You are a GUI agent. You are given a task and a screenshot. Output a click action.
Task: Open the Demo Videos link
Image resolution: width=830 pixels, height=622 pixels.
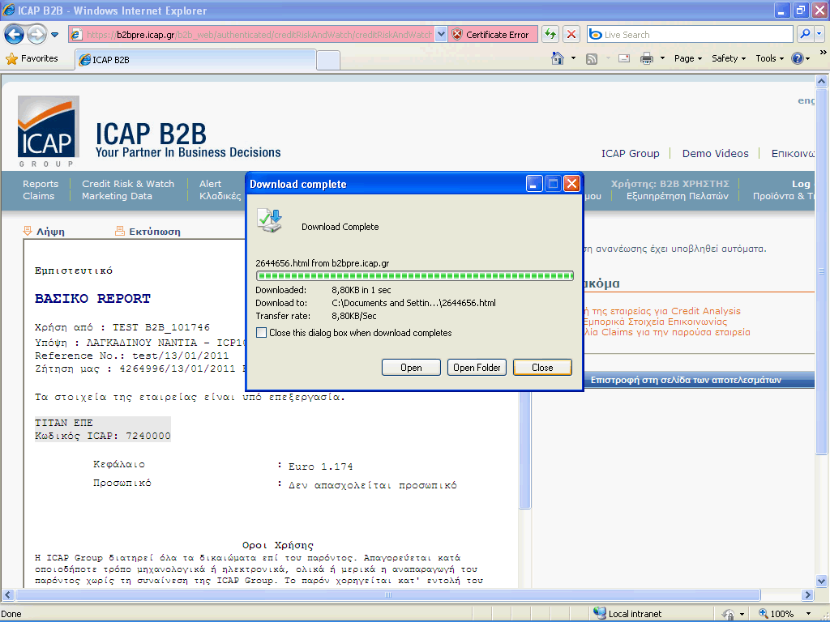click(715, 153)
